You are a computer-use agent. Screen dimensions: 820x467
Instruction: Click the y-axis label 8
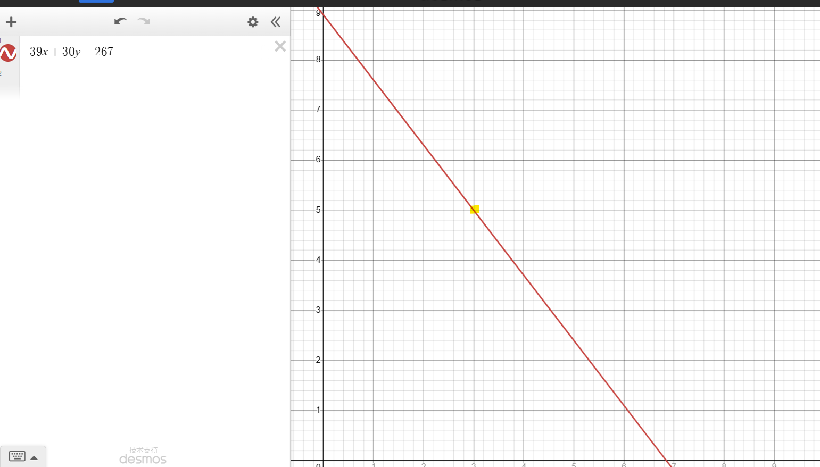coord(318,60)
